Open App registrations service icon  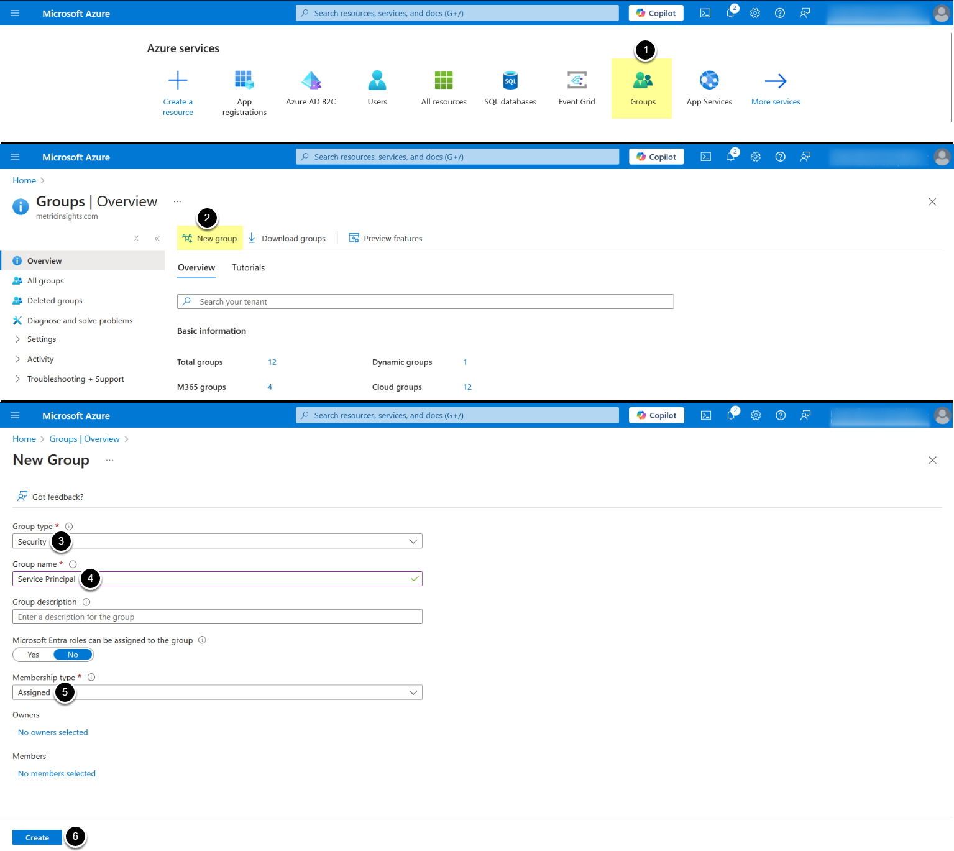pos(244,81)
